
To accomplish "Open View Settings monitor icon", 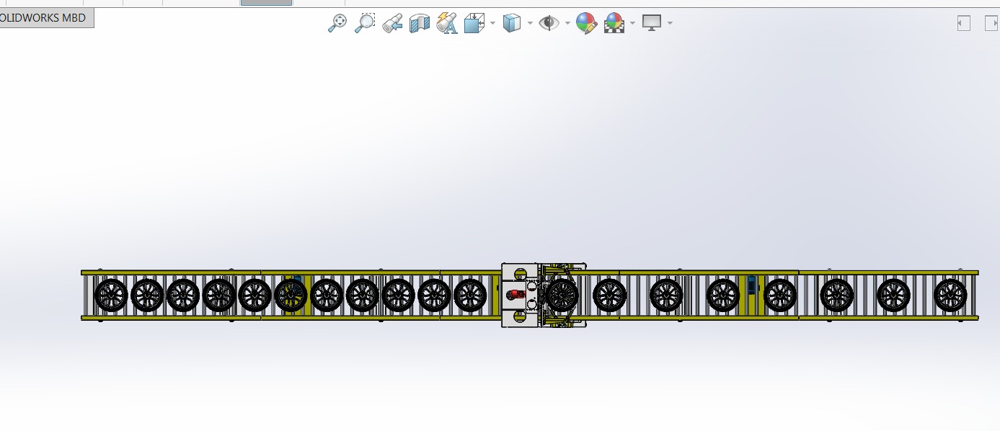I will pyautogui.click(x=652, y=23).
